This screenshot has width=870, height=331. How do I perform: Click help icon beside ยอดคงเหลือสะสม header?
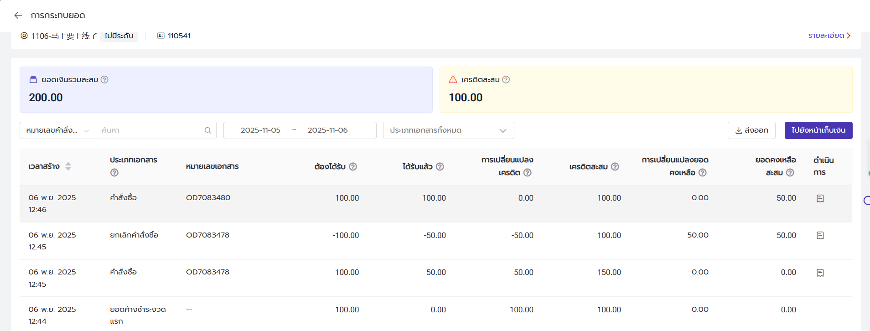[790, 173]
